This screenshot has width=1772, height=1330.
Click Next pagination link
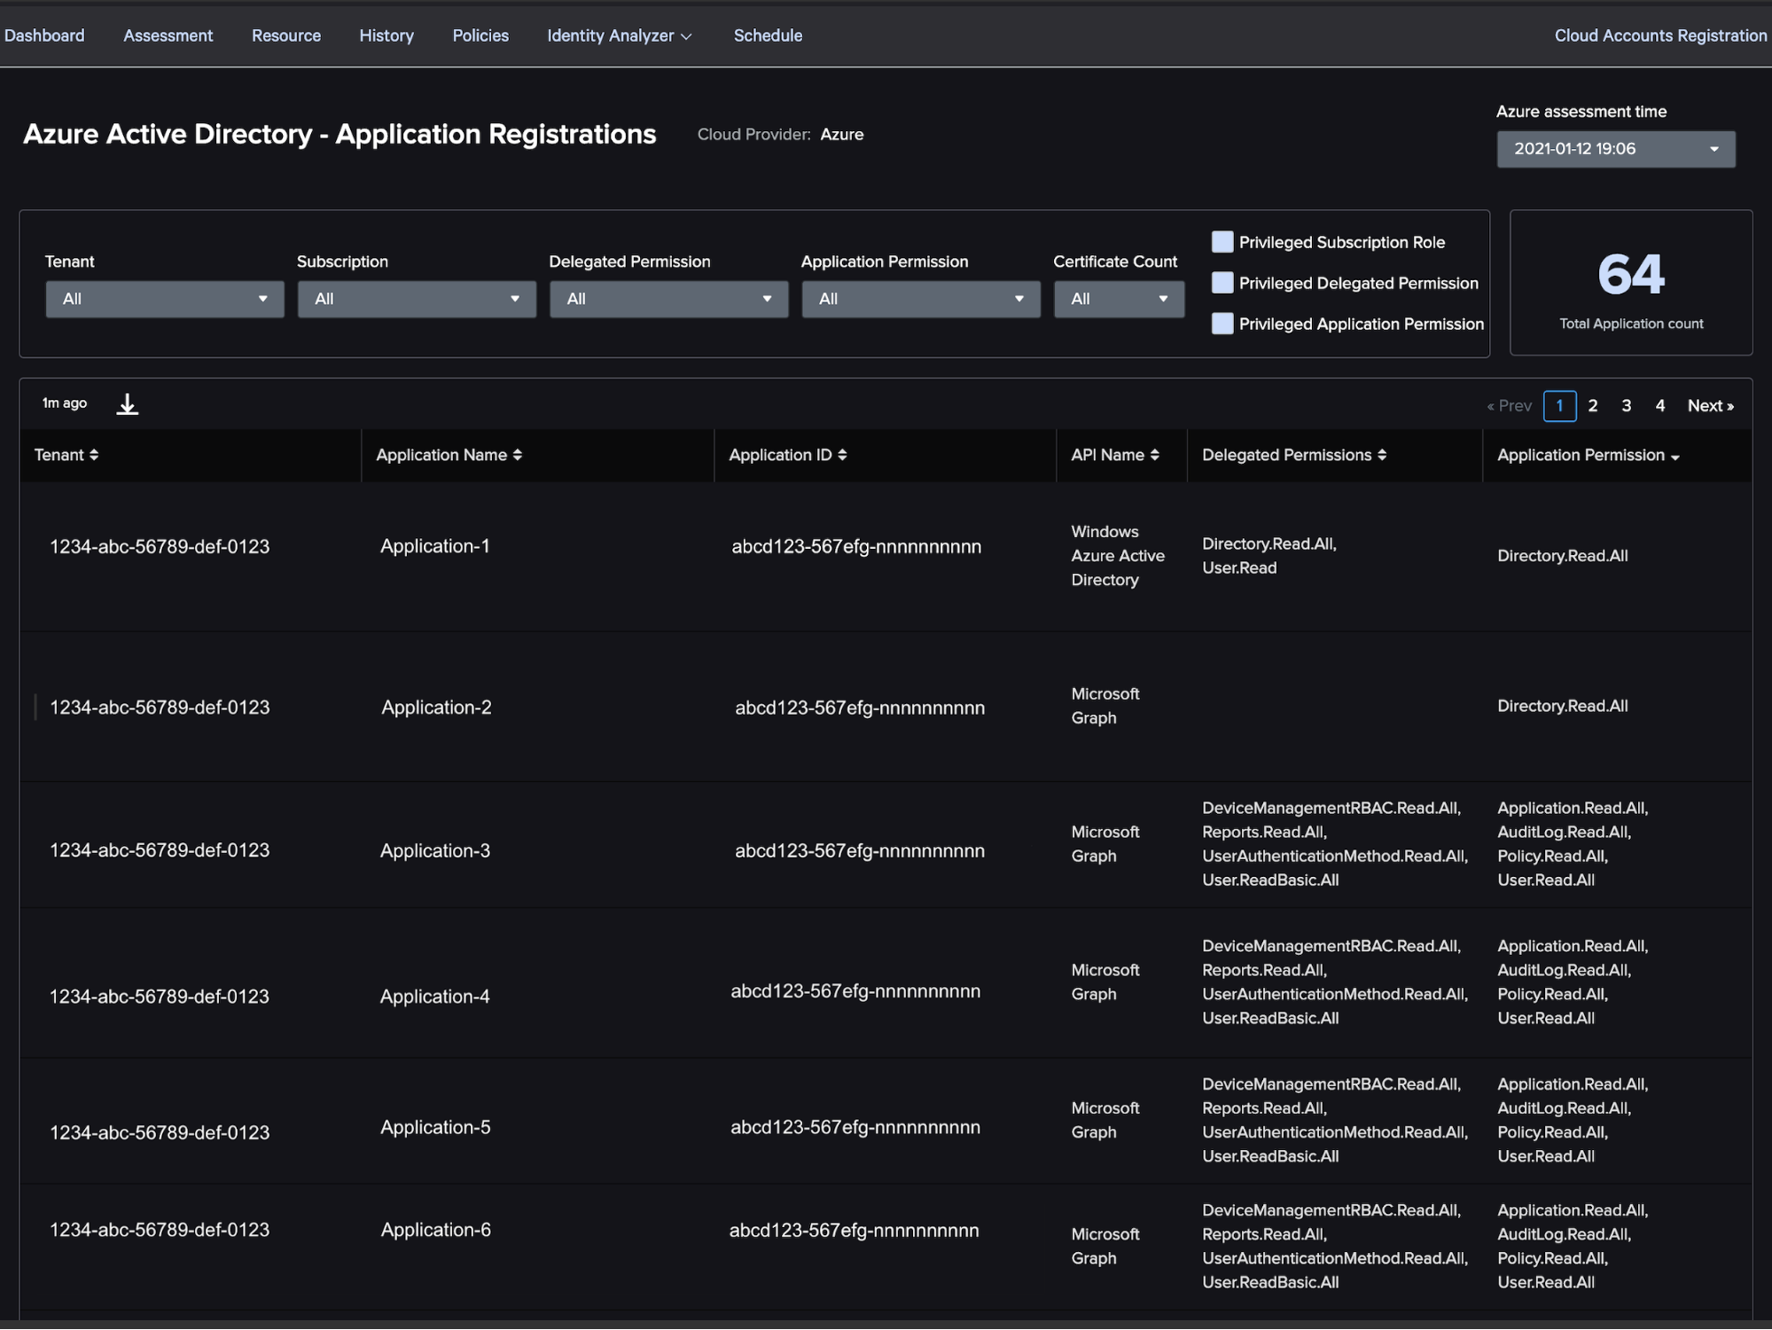click(1710, 405)
